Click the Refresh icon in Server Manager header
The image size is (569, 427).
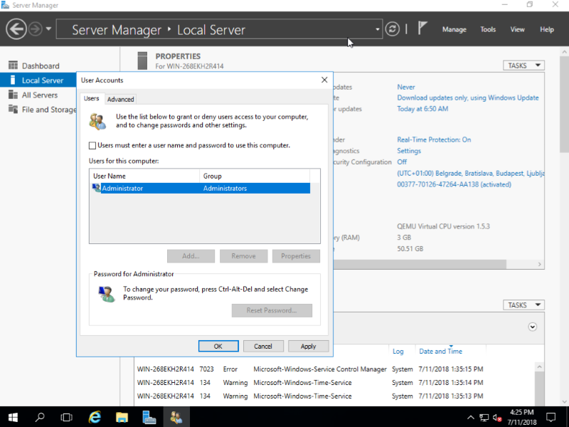pos(393,29)
